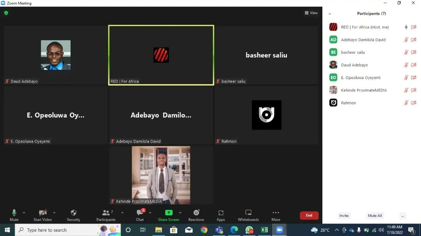
Task: Open File Explorer from the taskbar
Action: click(x=158, y=230)
